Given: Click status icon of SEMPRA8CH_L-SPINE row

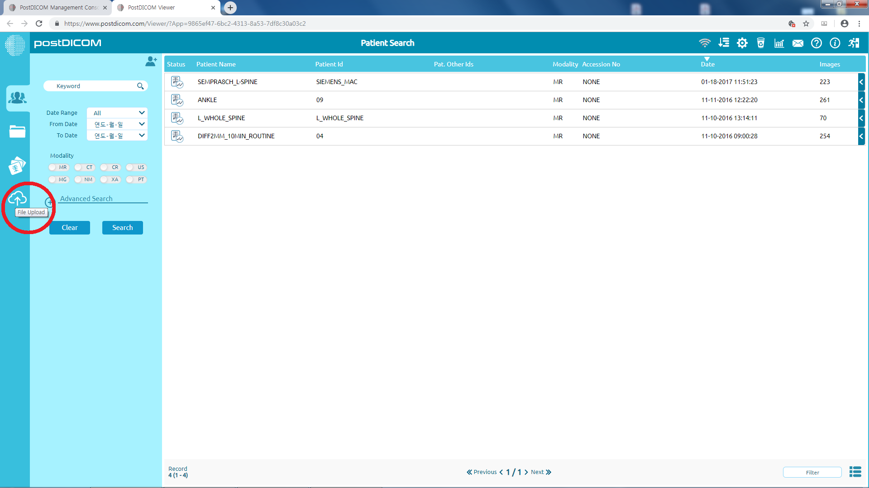Looking at the screenshot, I should coord(177,82).
